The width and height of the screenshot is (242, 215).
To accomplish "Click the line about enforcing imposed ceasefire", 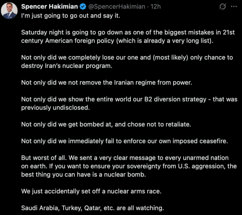I will [125, 141].
